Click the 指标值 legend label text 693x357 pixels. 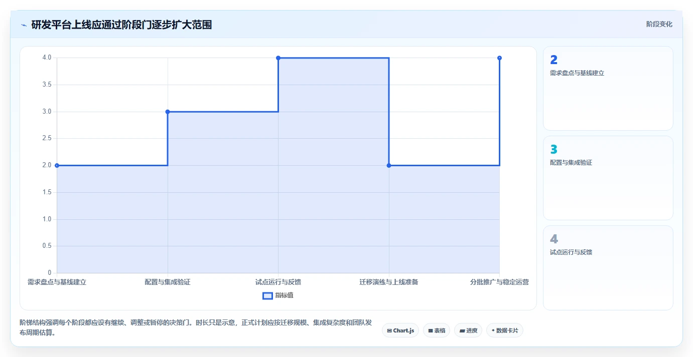284,295
